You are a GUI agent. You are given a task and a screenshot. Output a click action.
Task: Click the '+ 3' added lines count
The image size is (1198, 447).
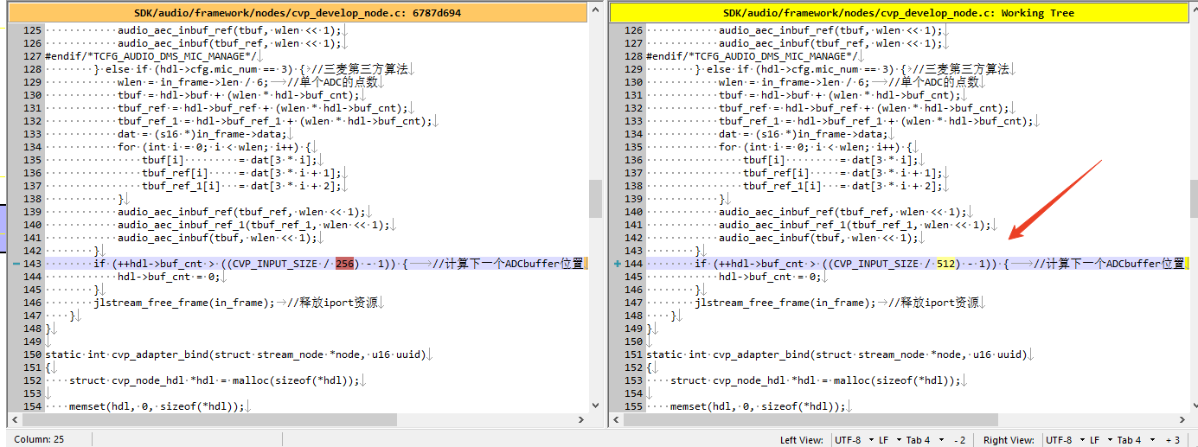coord(1172,440)
